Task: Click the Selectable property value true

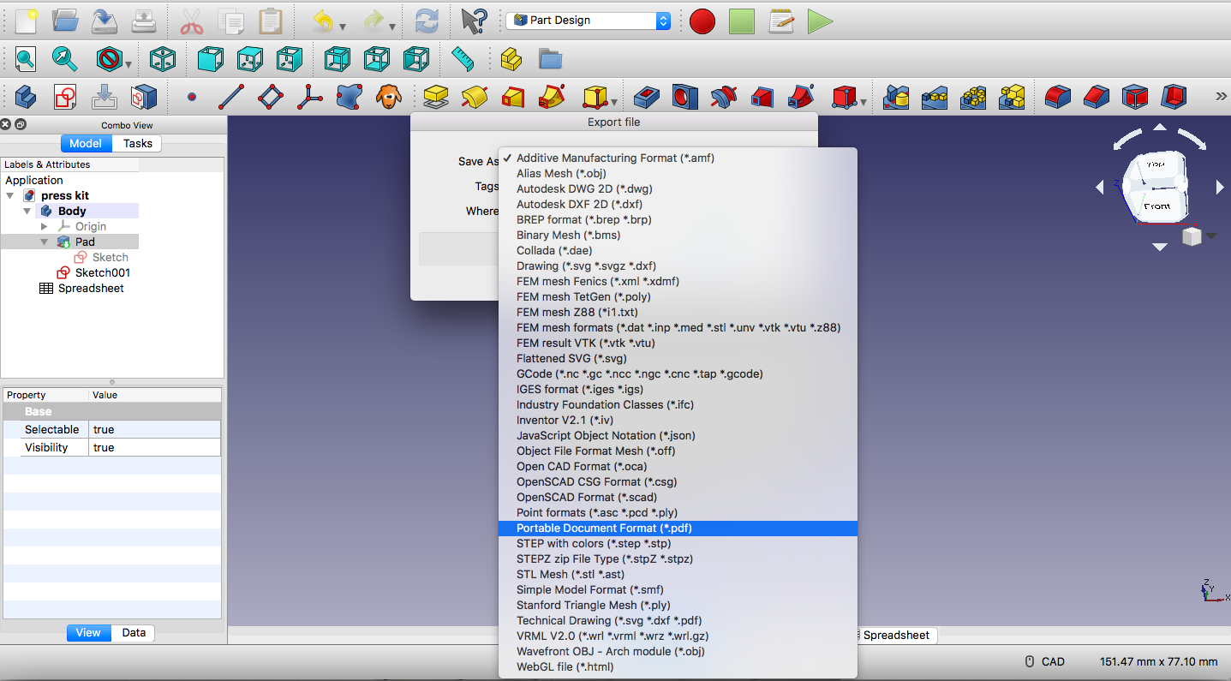Action: 154,430
